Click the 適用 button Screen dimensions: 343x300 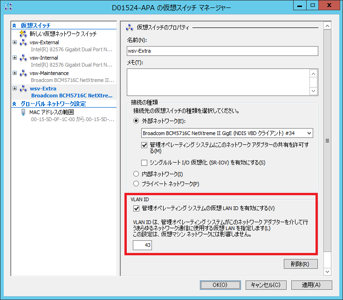click(x=311, y=285)
